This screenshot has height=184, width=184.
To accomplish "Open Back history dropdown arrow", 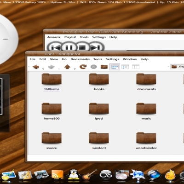I will [x=43, y=69].
